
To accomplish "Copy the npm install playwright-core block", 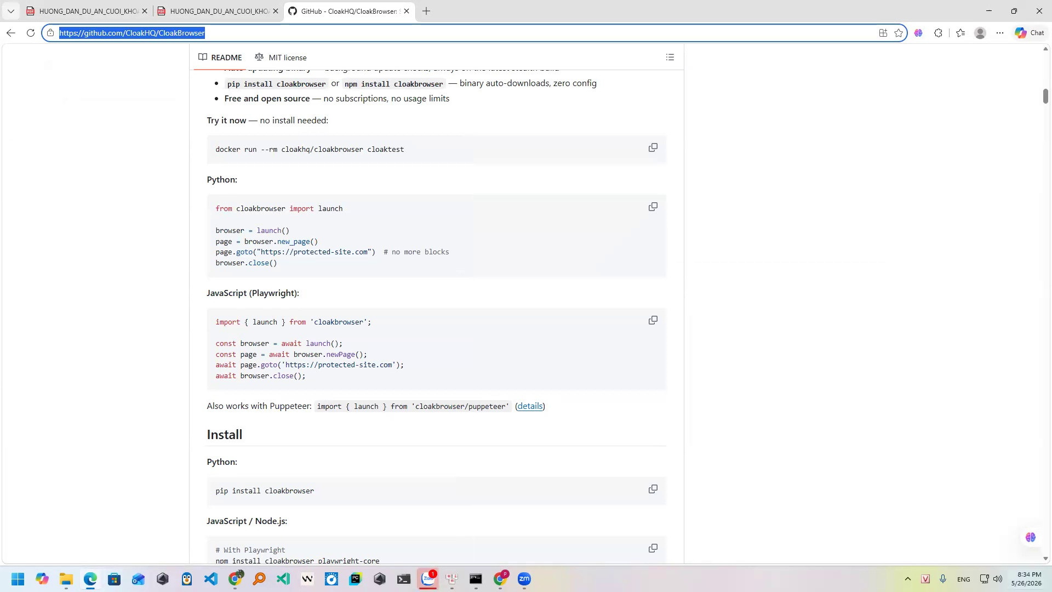I will click(x=653, y=549).
